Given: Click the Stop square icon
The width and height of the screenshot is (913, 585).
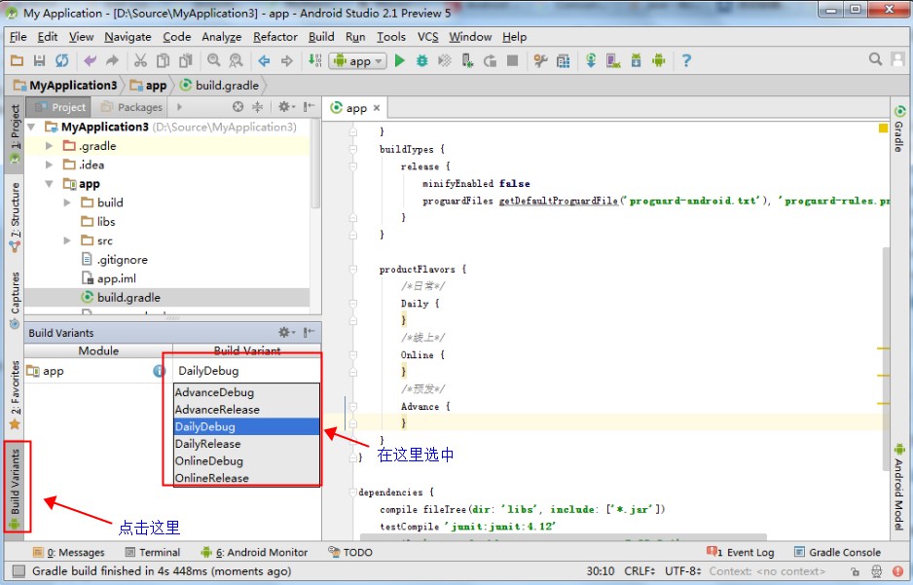Looking at the screenshot, I should [x=512, y=60].
